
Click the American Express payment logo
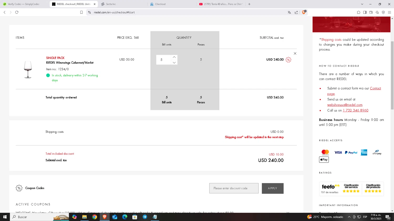(x=364, y=152)
